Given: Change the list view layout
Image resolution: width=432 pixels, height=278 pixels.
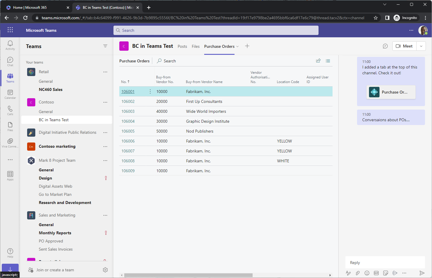Looking at the screenshot, I should [x=328, y=61].
